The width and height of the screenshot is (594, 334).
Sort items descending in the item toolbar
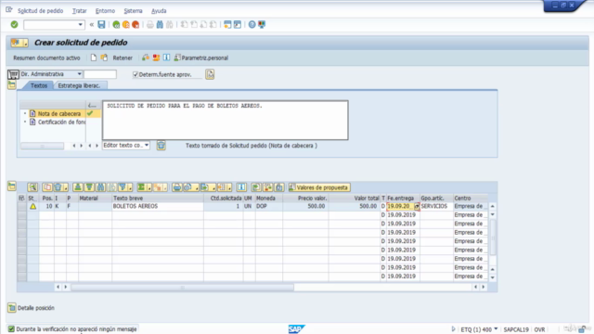point(89,187)
